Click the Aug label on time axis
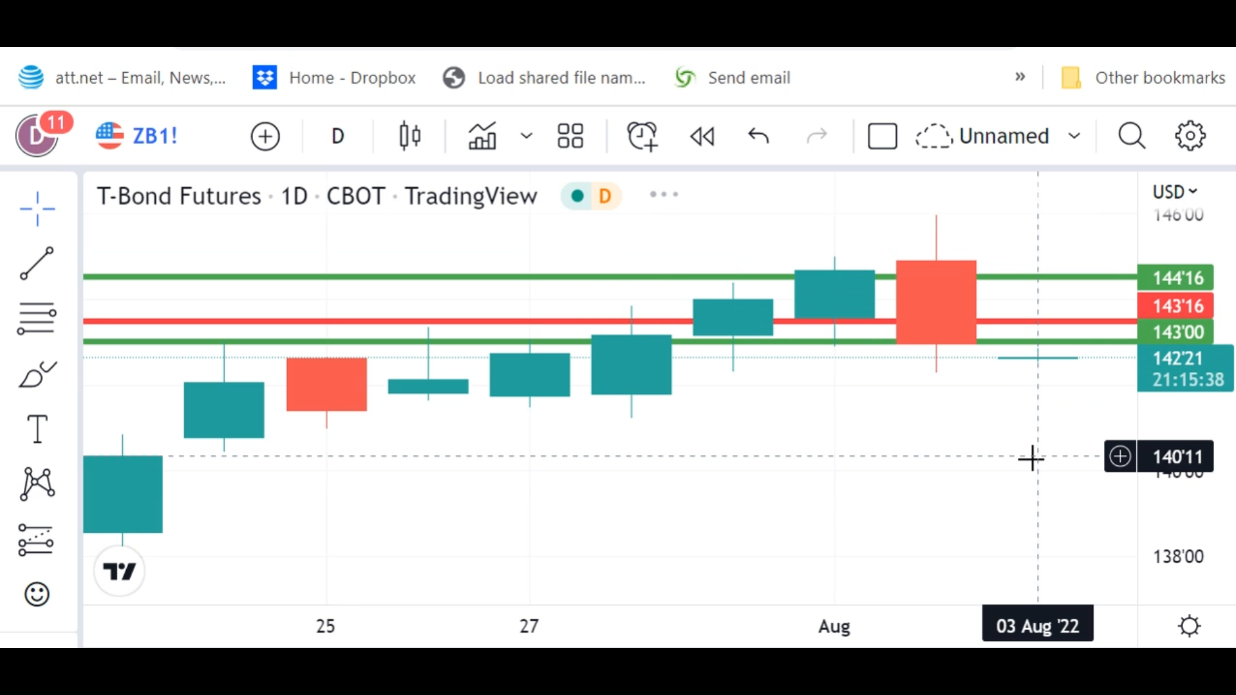This screenshot has width=1236, height=695. click(834, 625)
